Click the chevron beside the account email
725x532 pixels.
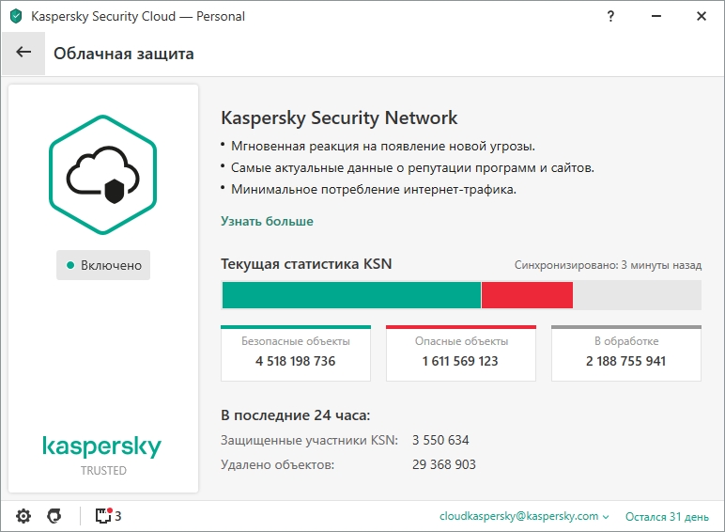tap(606, 517)
